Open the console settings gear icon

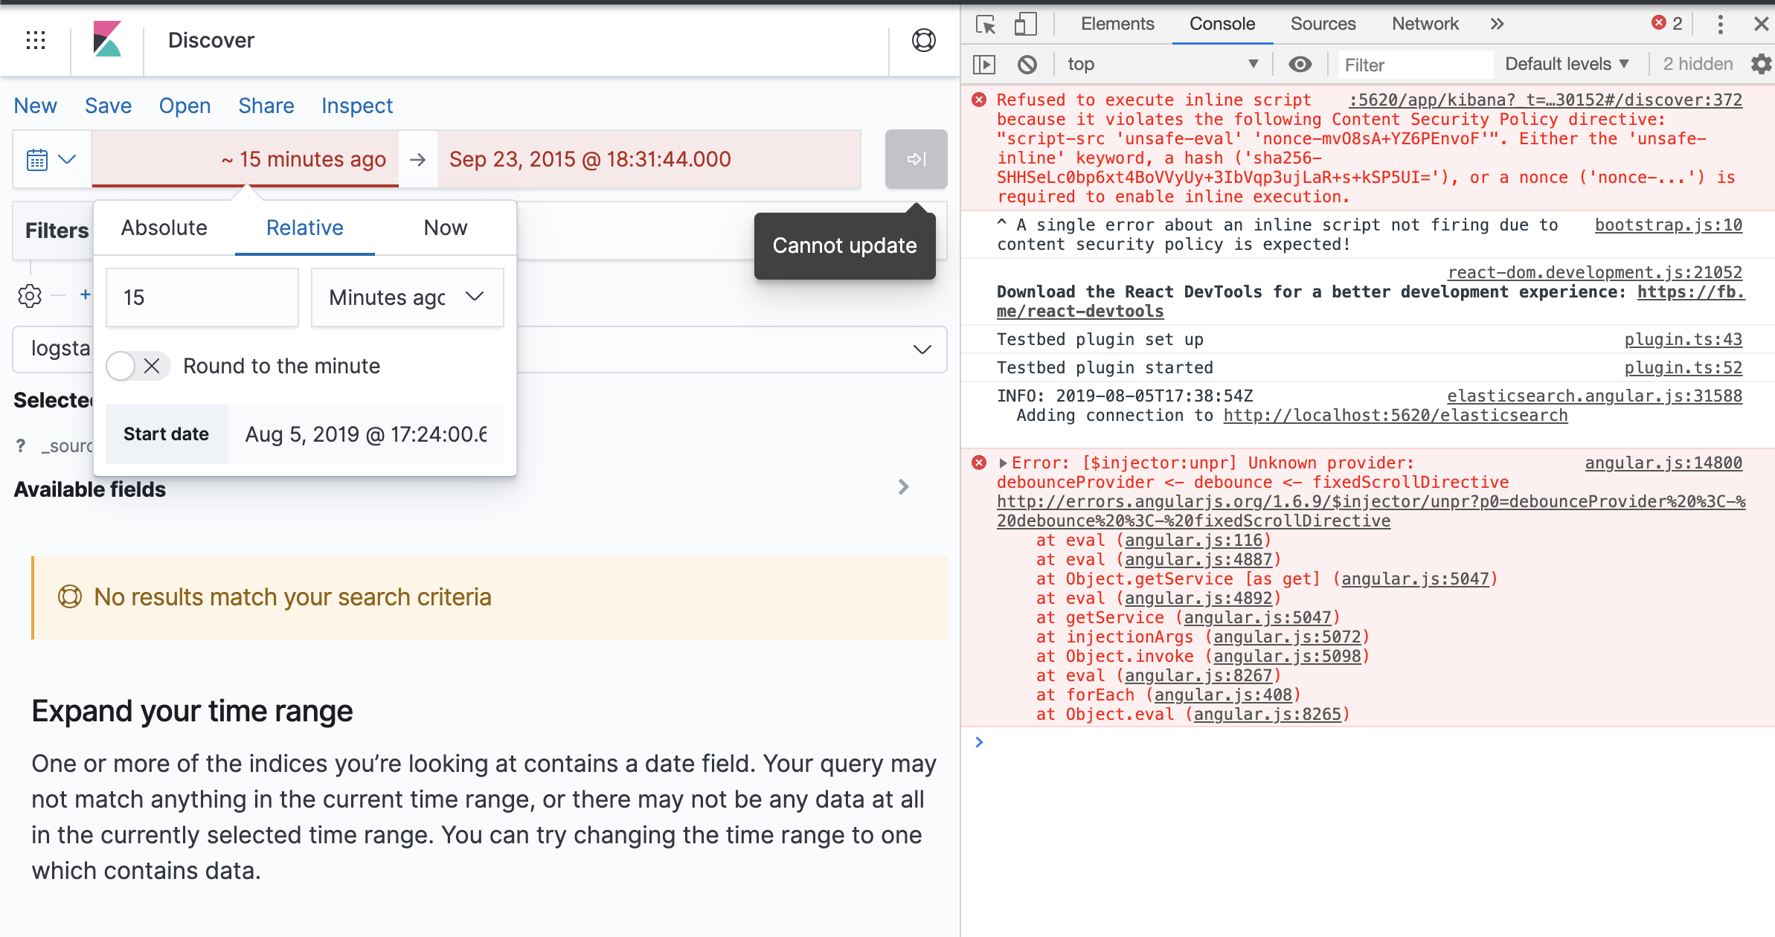point(1760,65)
